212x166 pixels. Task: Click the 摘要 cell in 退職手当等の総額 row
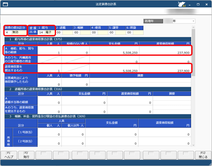(172, 100)
